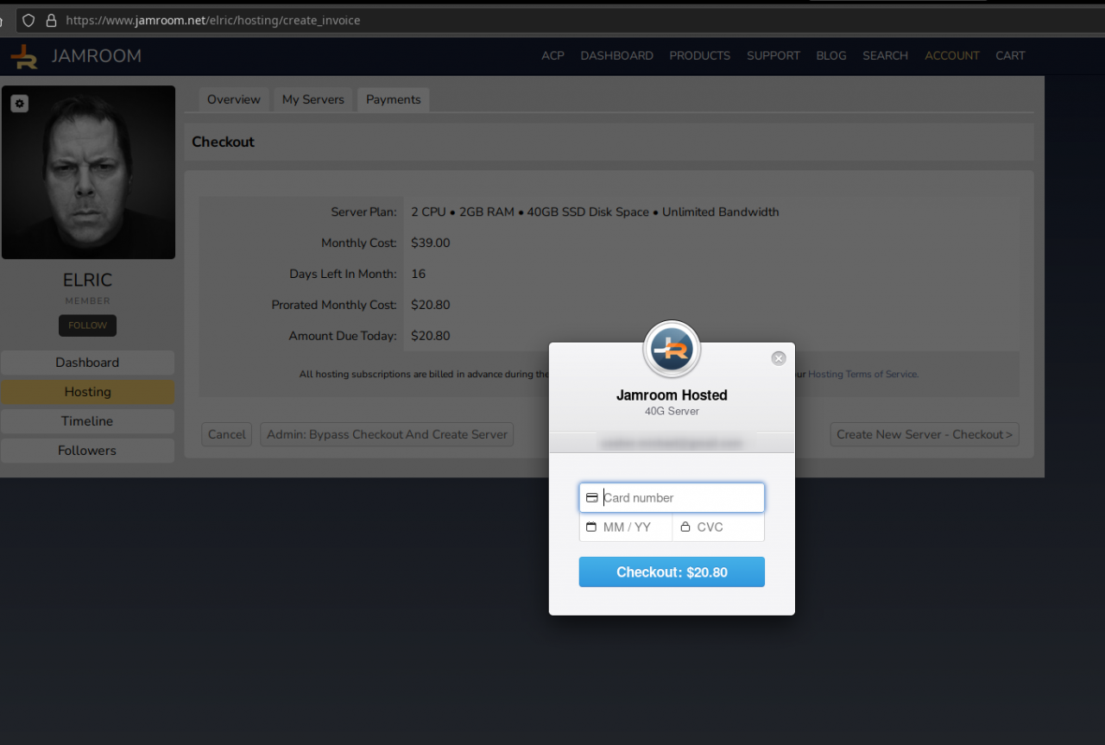1105x745 pixels.
Task: Open the SEARCH navigation item
Action: (x=886, y=56)
